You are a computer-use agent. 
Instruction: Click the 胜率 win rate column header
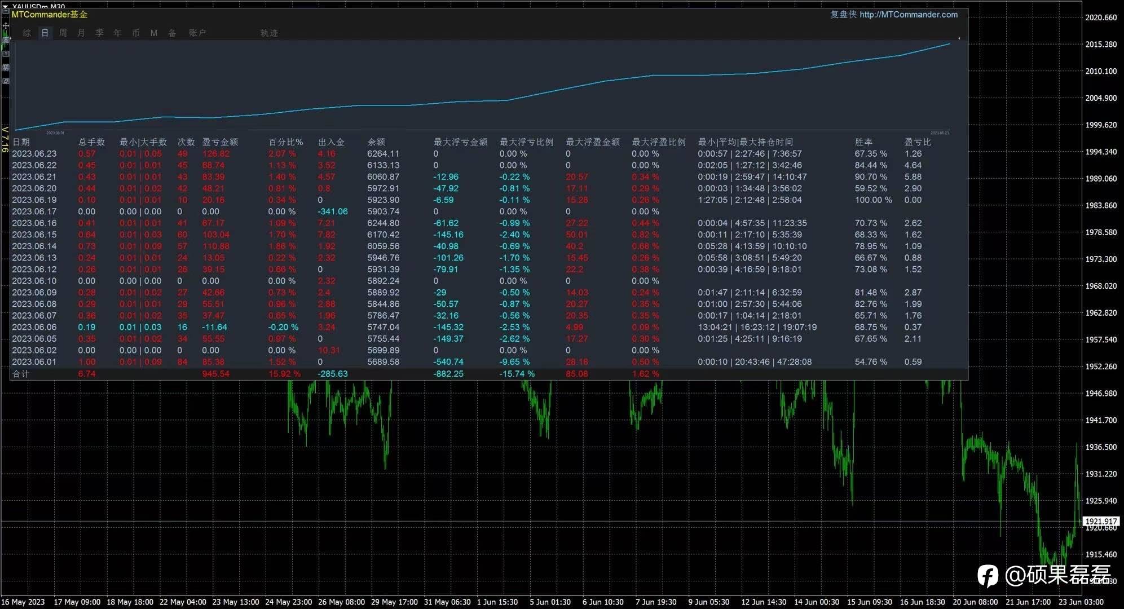[863, 142]
